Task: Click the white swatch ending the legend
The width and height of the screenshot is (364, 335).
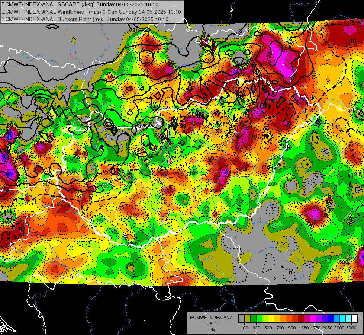Action: tap(354, 319)
